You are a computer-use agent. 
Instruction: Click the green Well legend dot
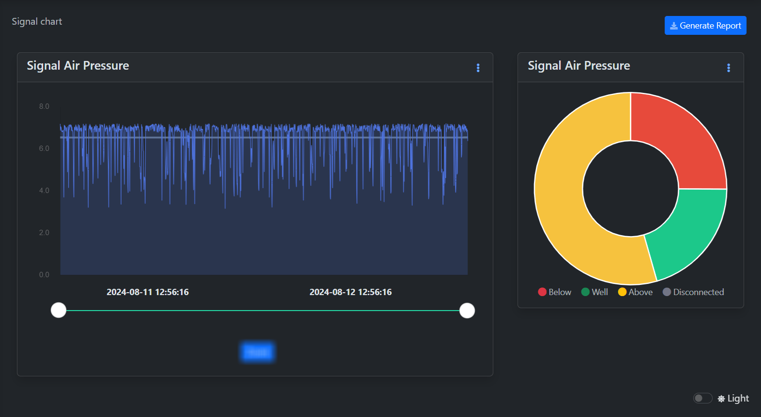(x=585, y=292)
